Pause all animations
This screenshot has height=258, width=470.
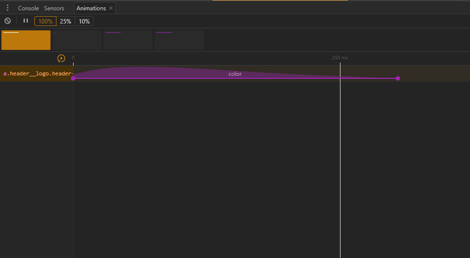pyautogui.click(x=26, y=21)
